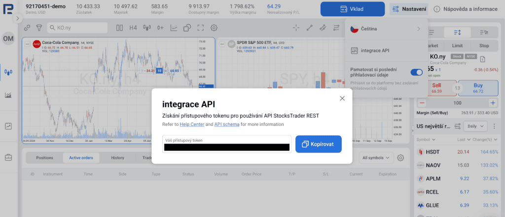Select the crosshair cursor tool

pos(296,28)
